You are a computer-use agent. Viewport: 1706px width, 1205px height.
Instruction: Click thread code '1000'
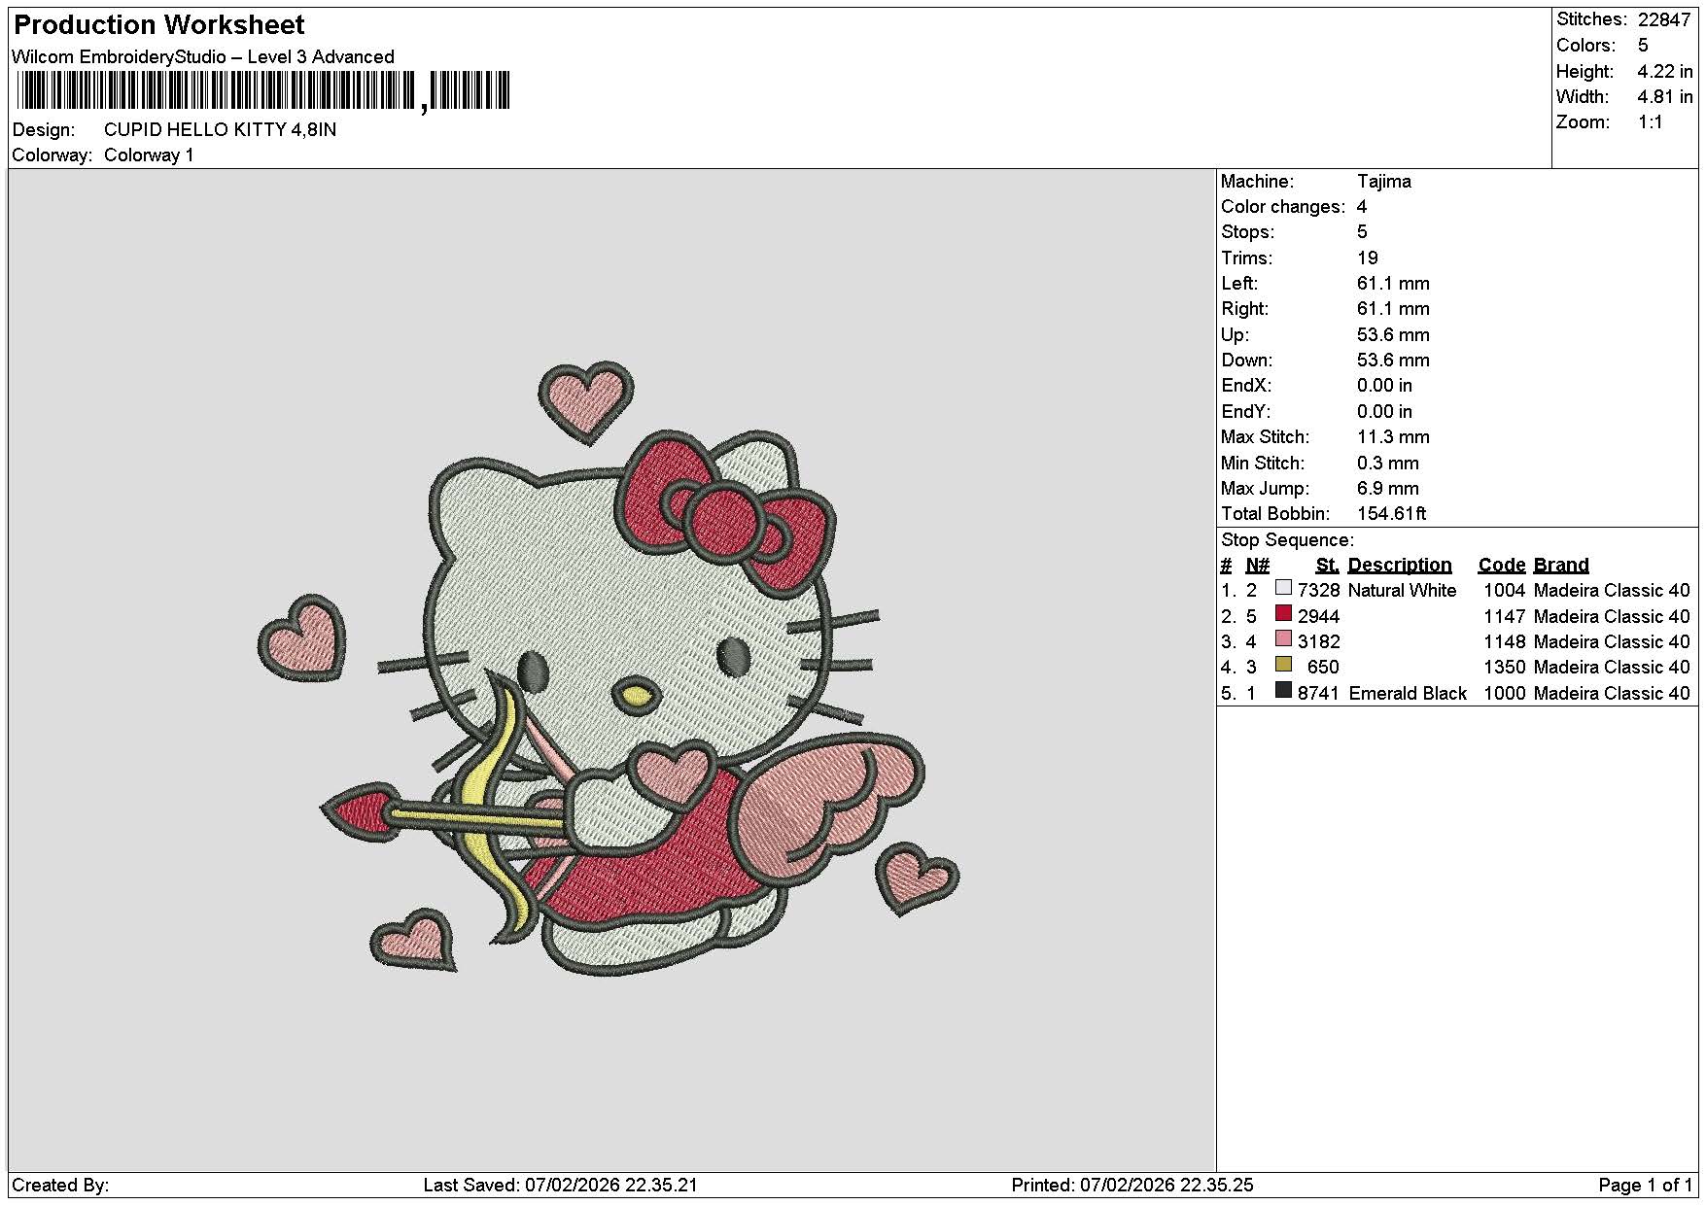pyautogui.click(x=1504, y=694)
